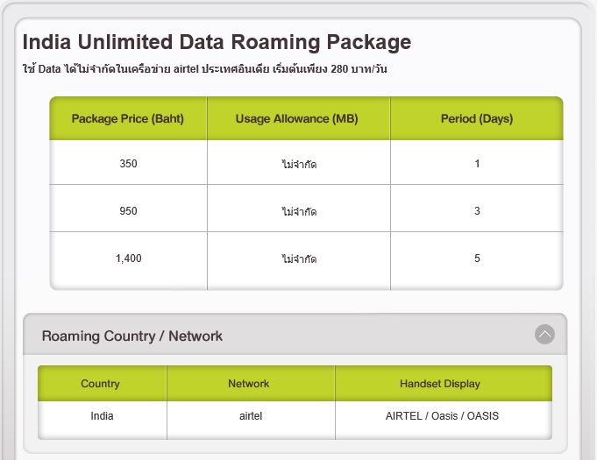597x460 pixels.
Task: Click the Thai description text below the title
Action: tap(204, 69)
